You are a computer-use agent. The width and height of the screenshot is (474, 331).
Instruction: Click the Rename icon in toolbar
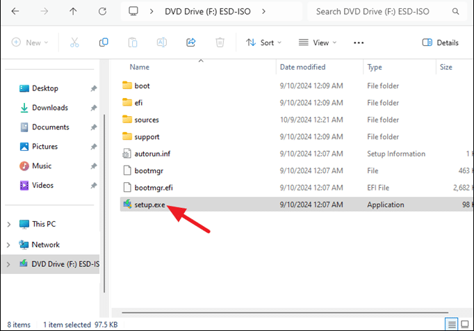(x=162, y=42)
